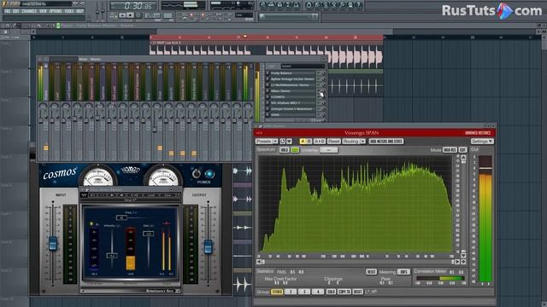Select group 2 in SPAN
Viewport: 547px width, 307px height.
[291, 292]
